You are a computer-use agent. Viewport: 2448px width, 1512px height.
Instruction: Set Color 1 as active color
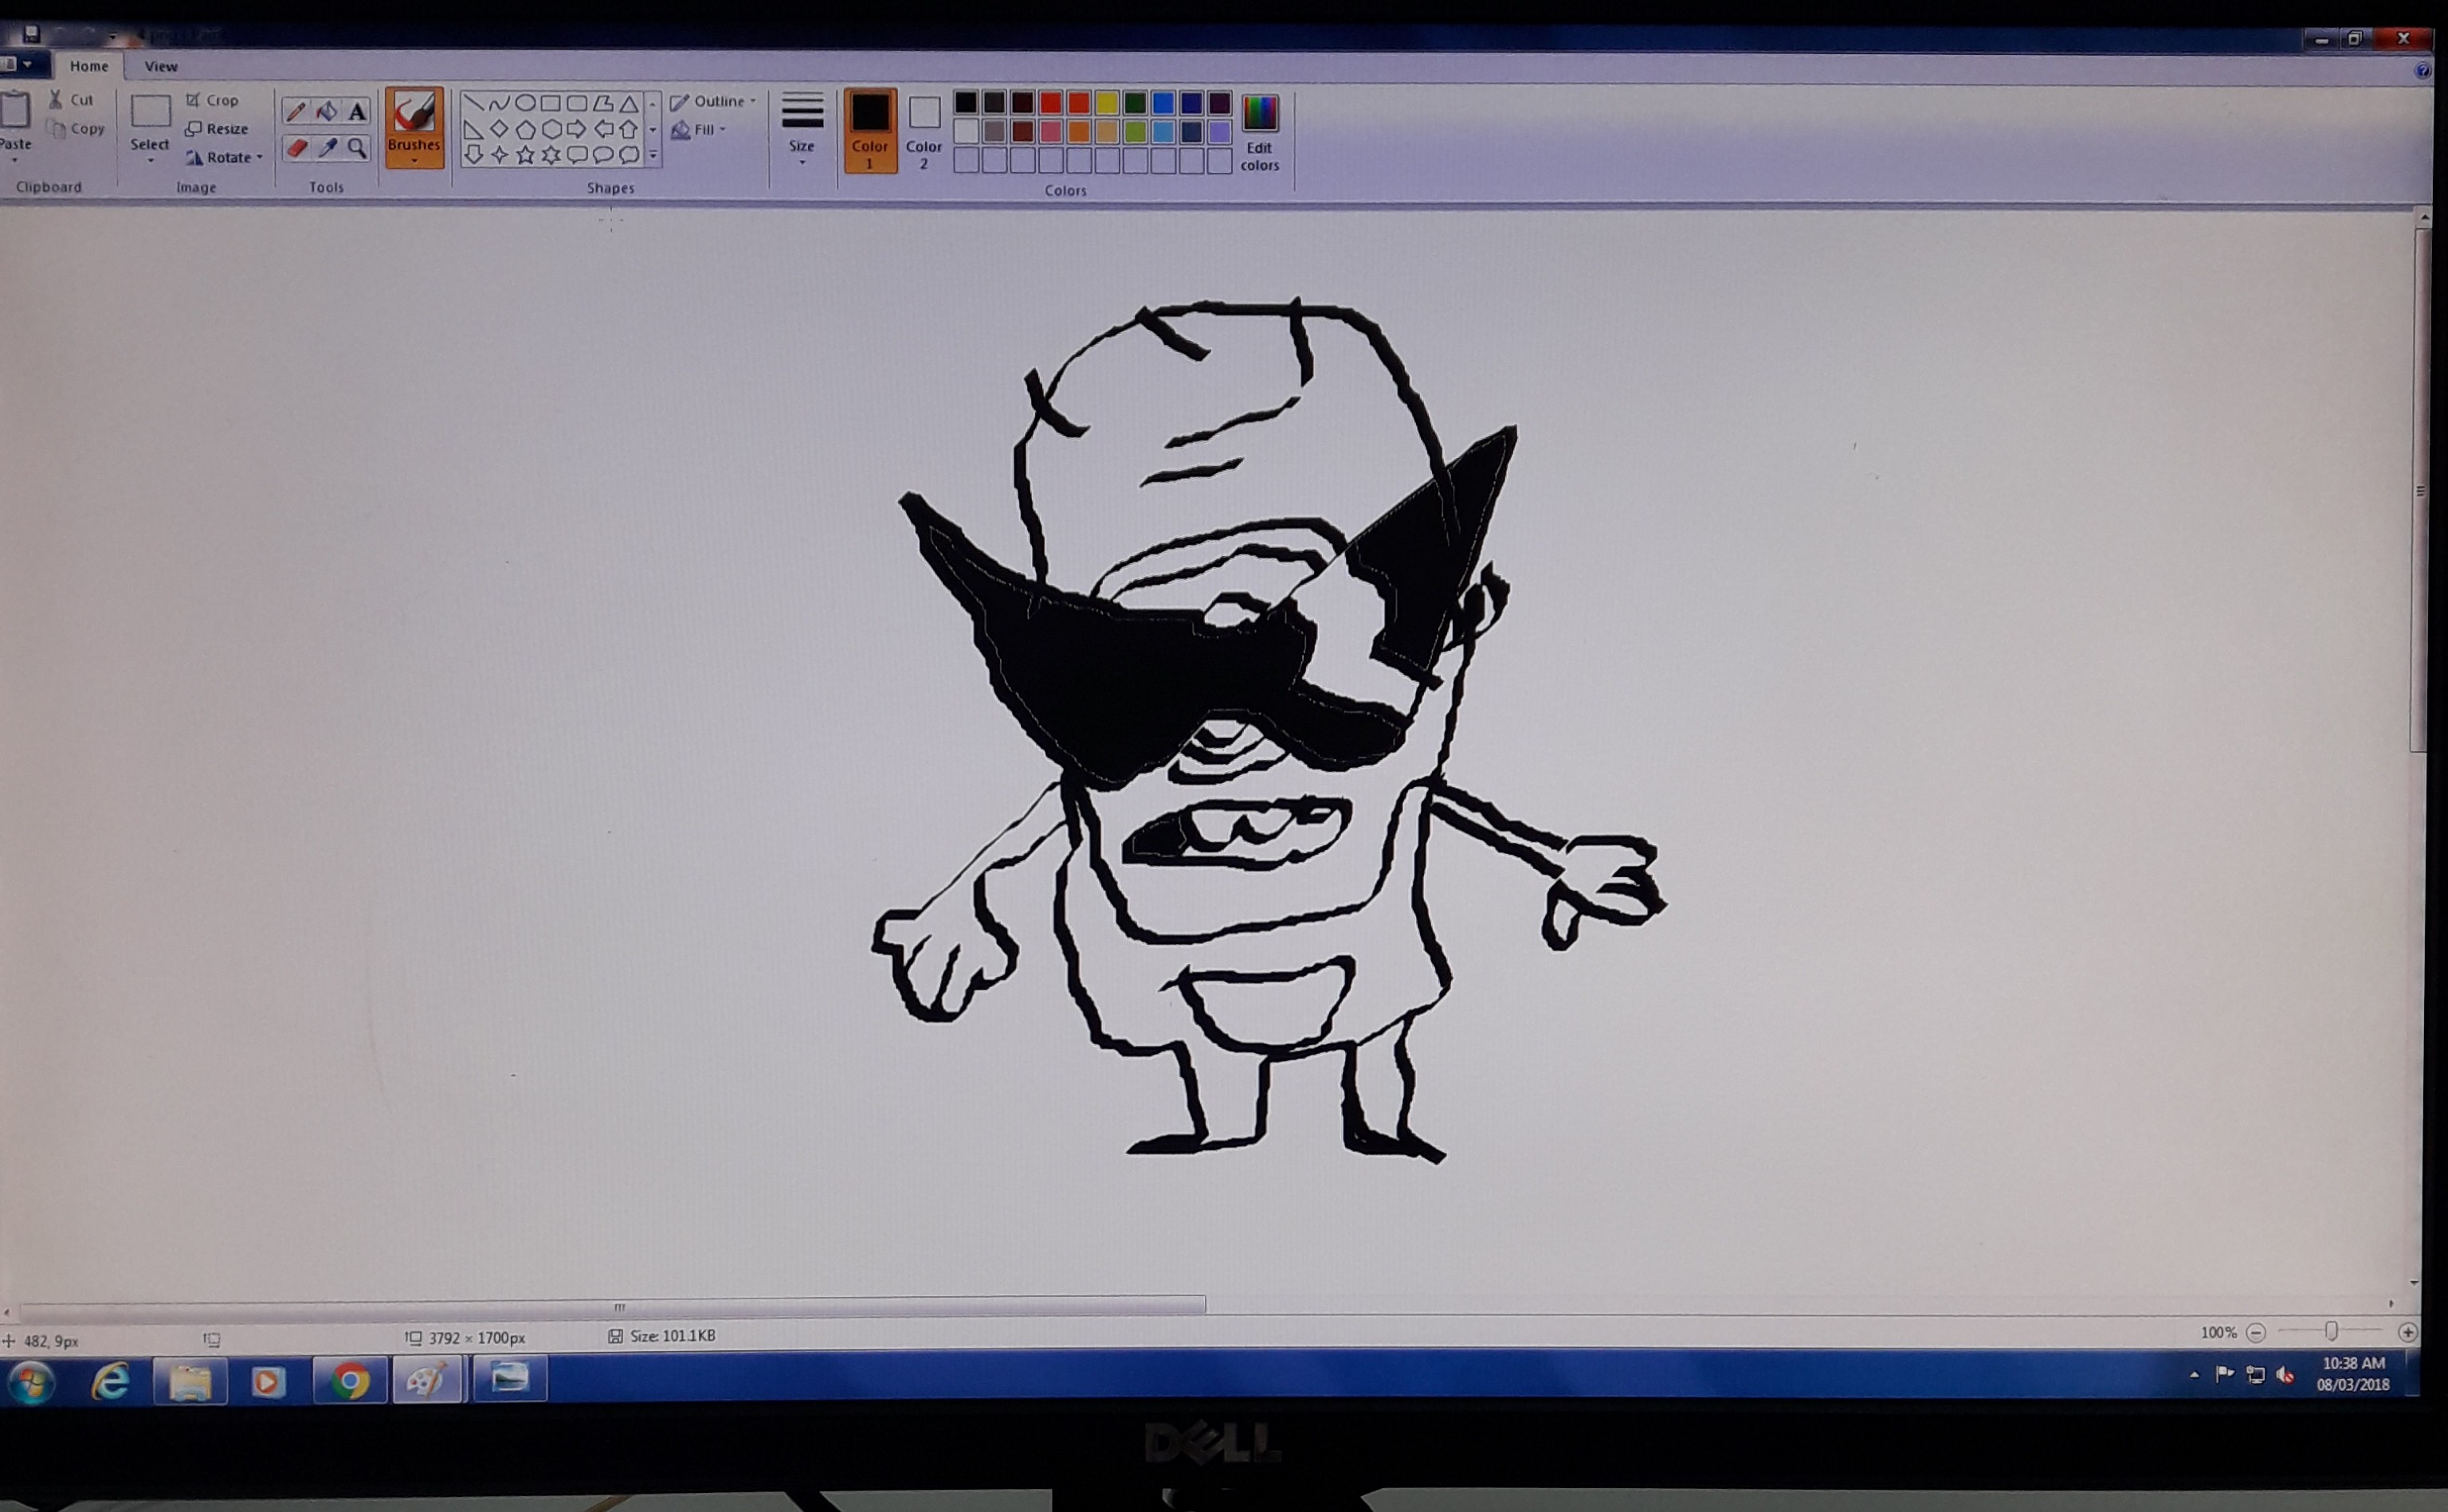tap(870, 130)
